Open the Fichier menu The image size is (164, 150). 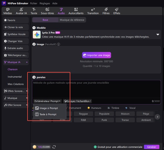34,3
